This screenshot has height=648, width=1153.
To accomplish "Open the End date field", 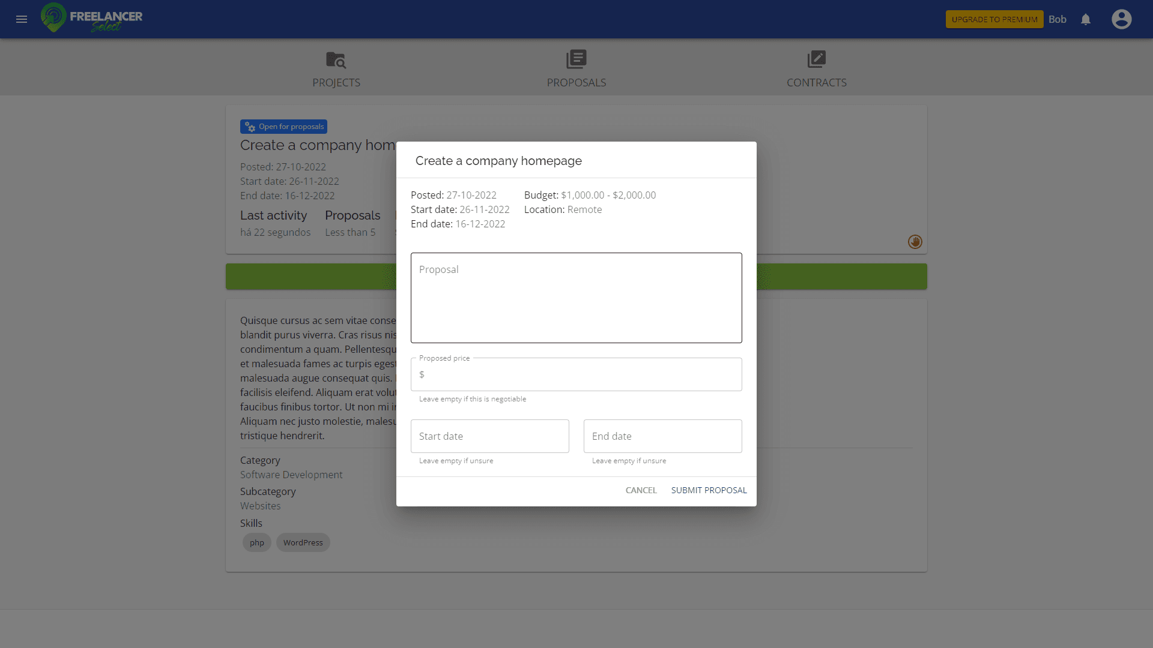I will 663,436.
